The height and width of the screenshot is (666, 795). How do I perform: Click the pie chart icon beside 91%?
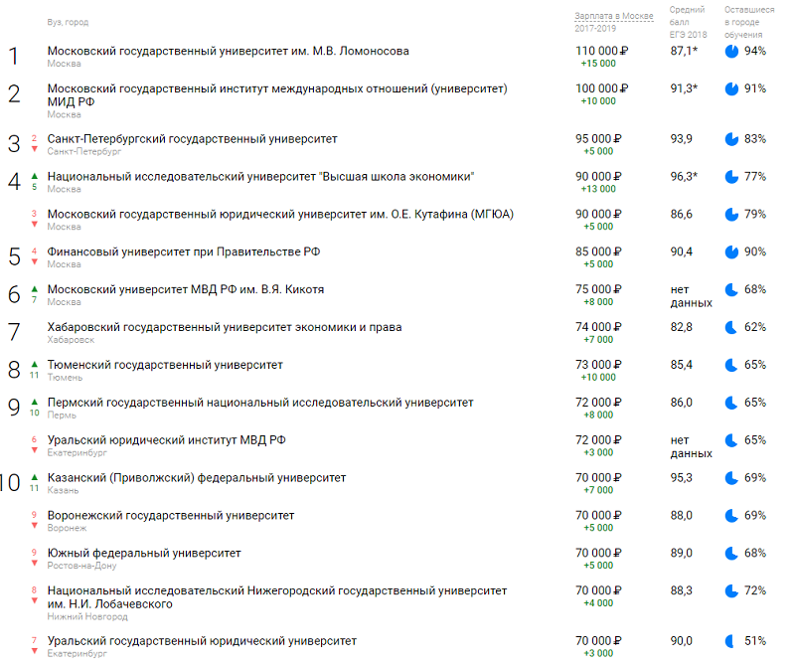[732, 88]
